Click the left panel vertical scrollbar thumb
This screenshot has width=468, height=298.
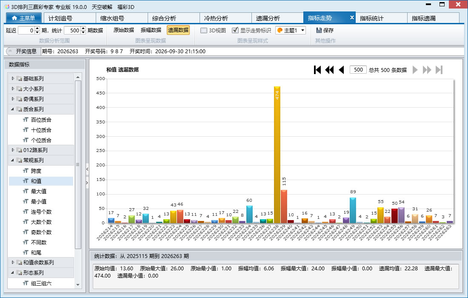78,164
